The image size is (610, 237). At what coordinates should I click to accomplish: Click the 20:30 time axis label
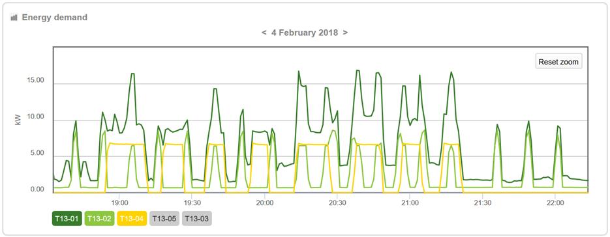[x=337, y=202]
